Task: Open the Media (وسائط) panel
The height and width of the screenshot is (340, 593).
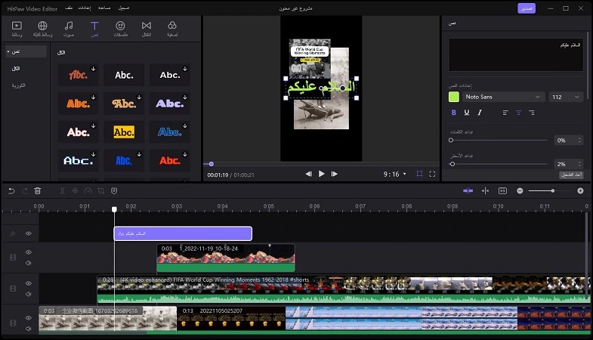Action: [17, 29]
